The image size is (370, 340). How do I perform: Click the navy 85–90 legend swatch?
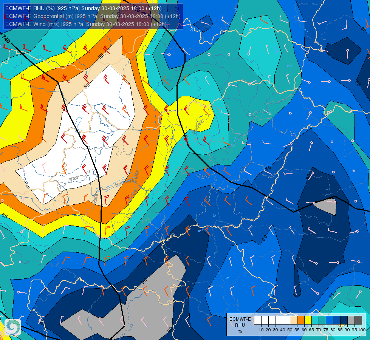point(344,320)
